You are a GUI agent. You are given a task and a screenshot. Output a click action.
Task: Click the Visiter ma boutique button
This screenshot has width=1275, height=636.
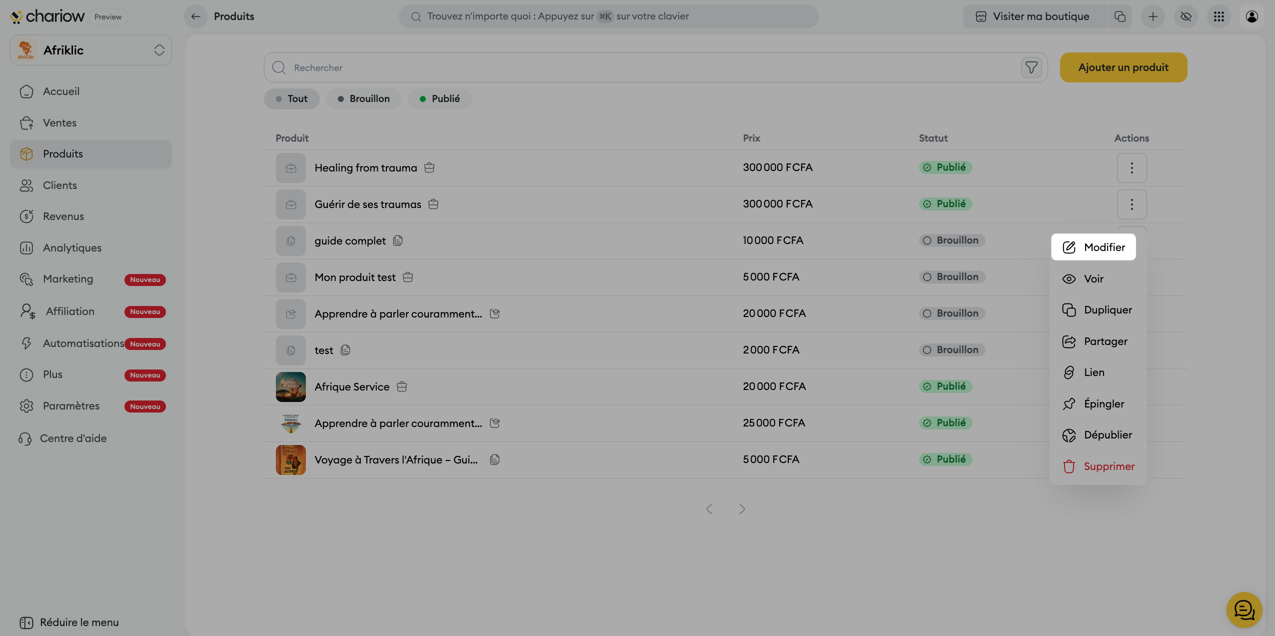[1034, 16]
